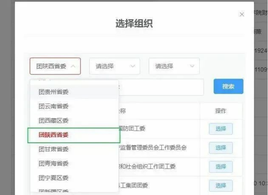The width and height of the screenshot is (268, 195).
Task: Click the blue 搜索 button
Action: click(228, 86)
